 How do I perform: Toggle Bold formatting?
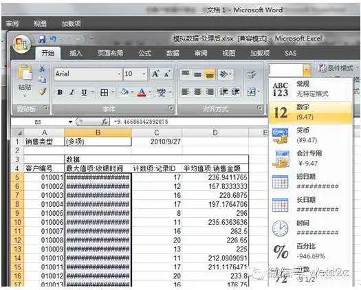60,93
